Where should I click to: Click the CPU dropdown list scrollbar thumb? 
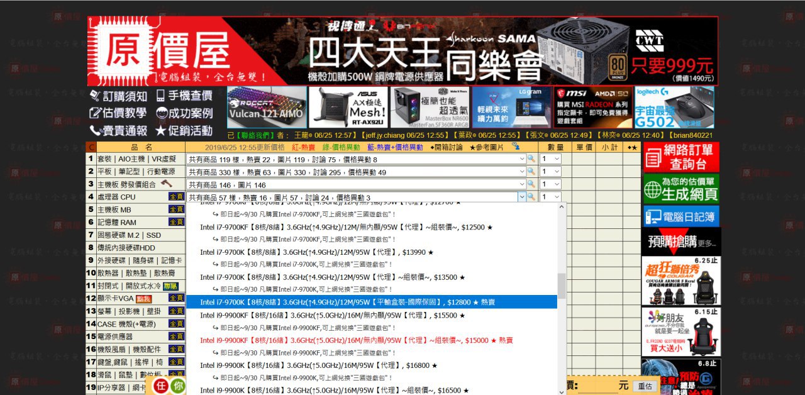click(x=562, y=286)
